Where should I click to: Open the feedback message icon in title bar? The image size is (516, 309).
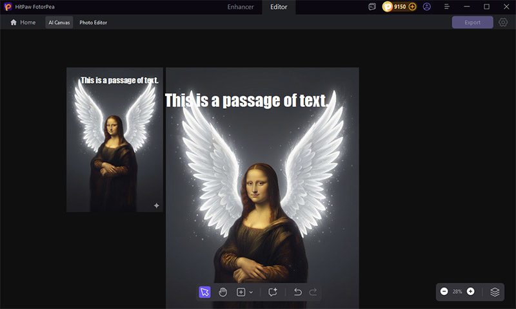click(372, 6)
